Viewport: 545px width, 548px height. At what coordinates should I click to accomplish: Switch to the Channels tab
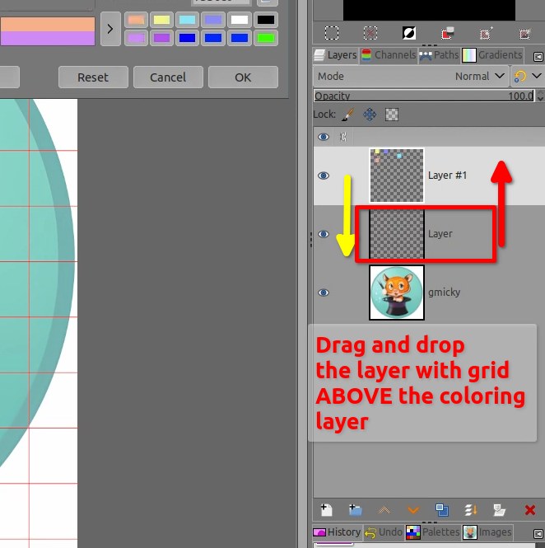(388, 55)
